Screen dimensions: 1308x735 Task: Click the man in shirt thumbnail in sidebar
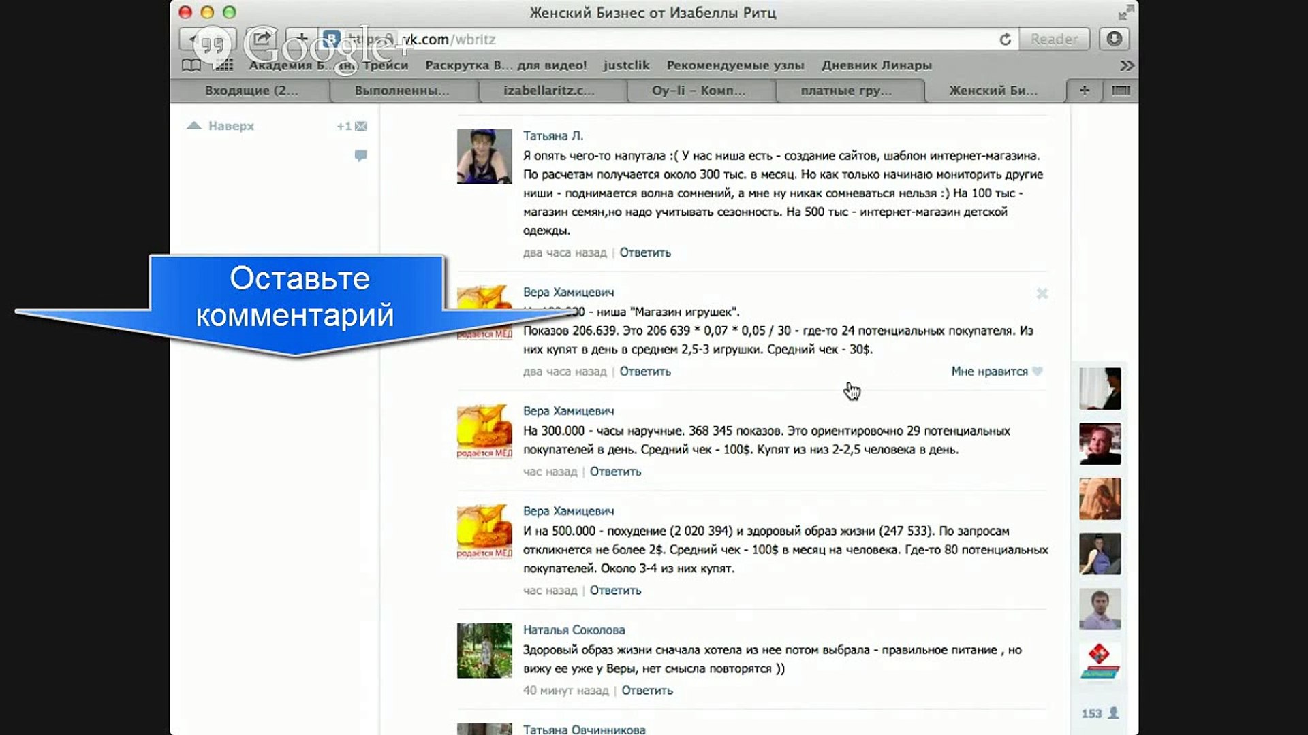click(x=1100, y=608)
